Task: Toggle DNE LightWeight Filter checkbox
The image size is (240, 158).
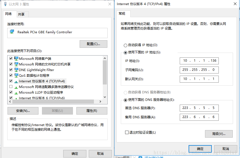Action: click(11, 70)
